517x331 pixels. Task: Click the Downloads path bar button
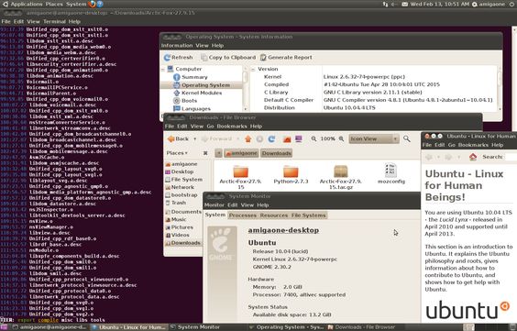click(277, 153)
